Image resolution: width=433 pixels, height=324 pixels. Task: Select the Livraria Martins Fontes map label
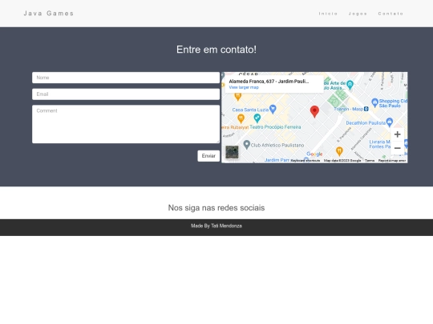tap(380, 144)
